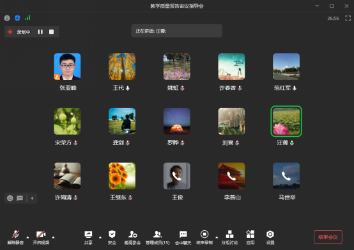Open the Security shield in bottom toolbar
The image size is (354, 250).
click(x=112, y=237)
